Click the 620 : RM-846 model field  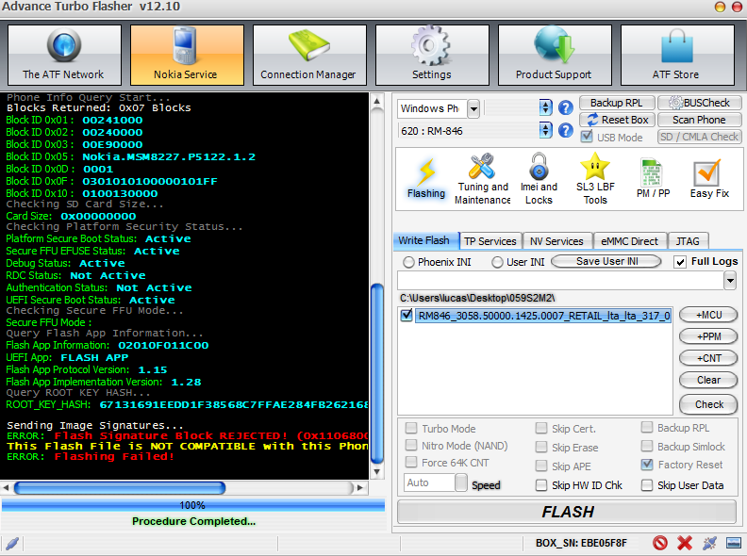pos(469,131)
